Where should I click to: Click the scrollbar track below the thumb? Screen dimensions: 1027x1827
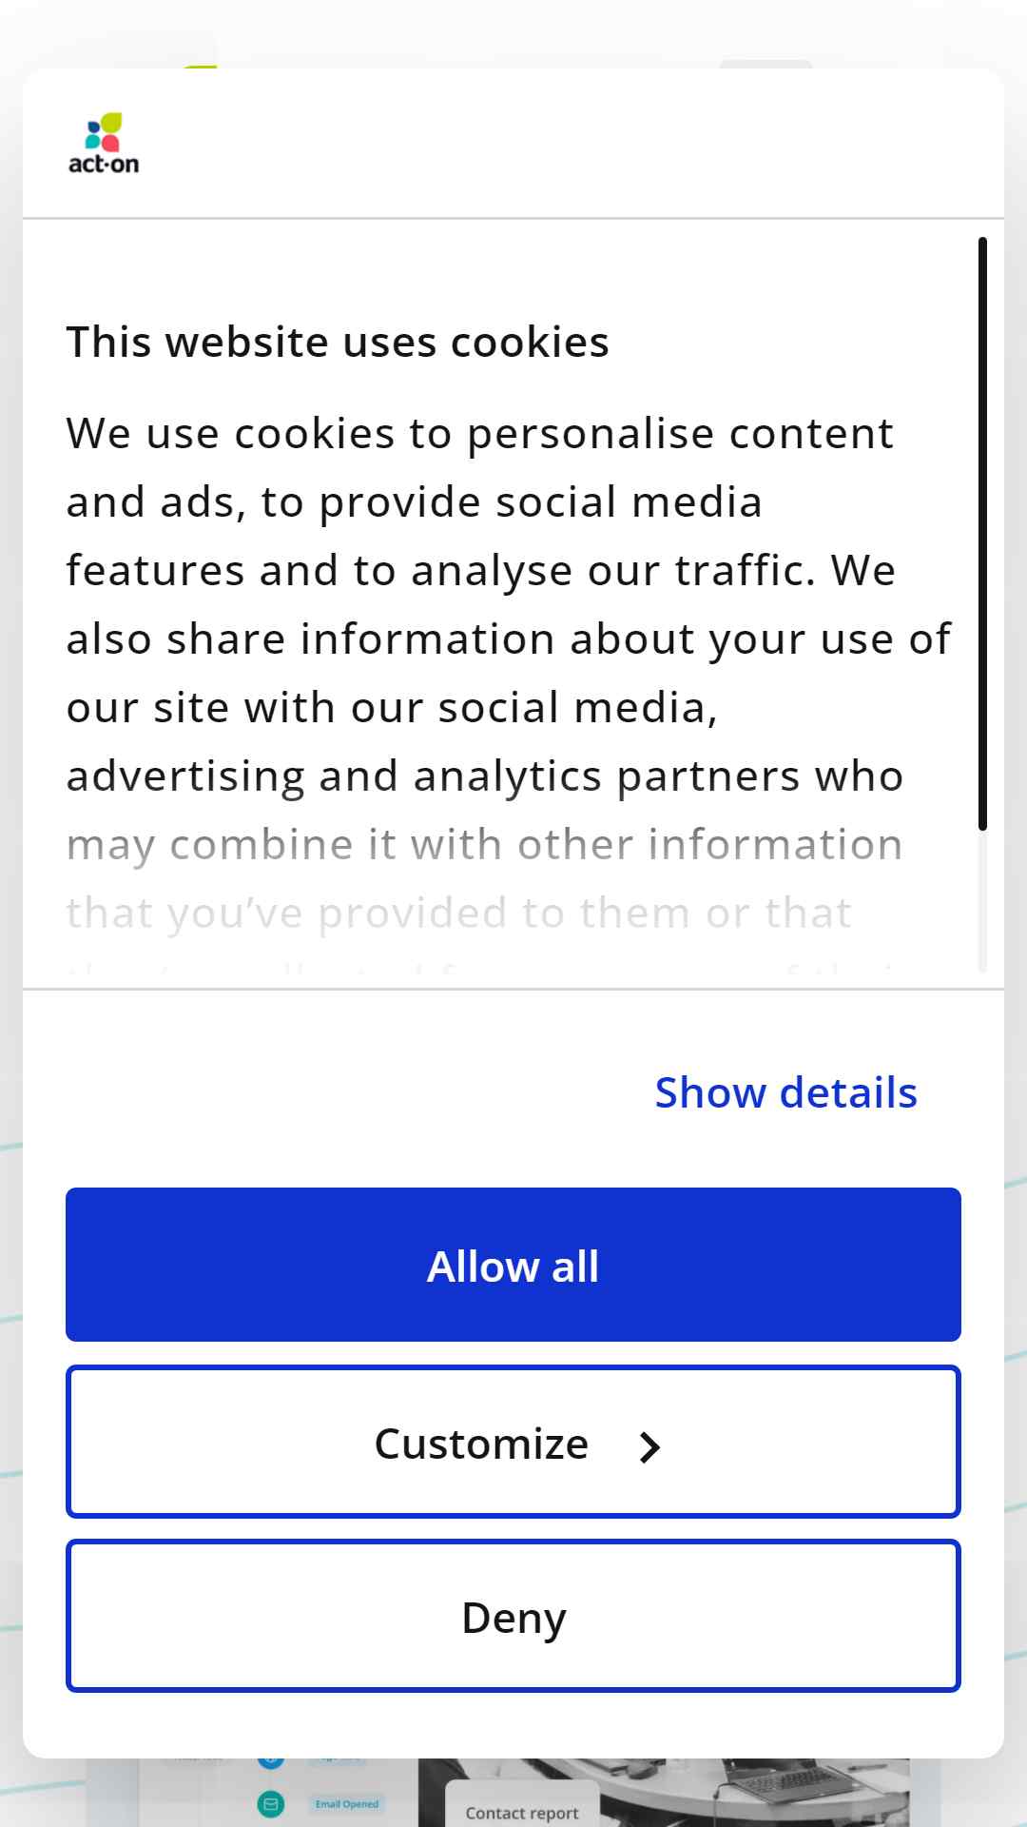(x=982, y=901)
